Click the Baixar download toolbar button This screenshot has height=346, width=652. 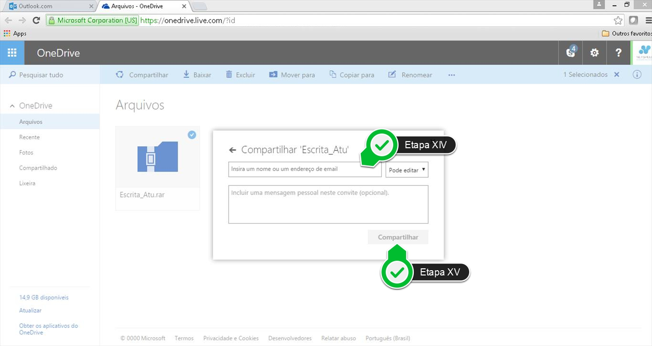point(197,75)
